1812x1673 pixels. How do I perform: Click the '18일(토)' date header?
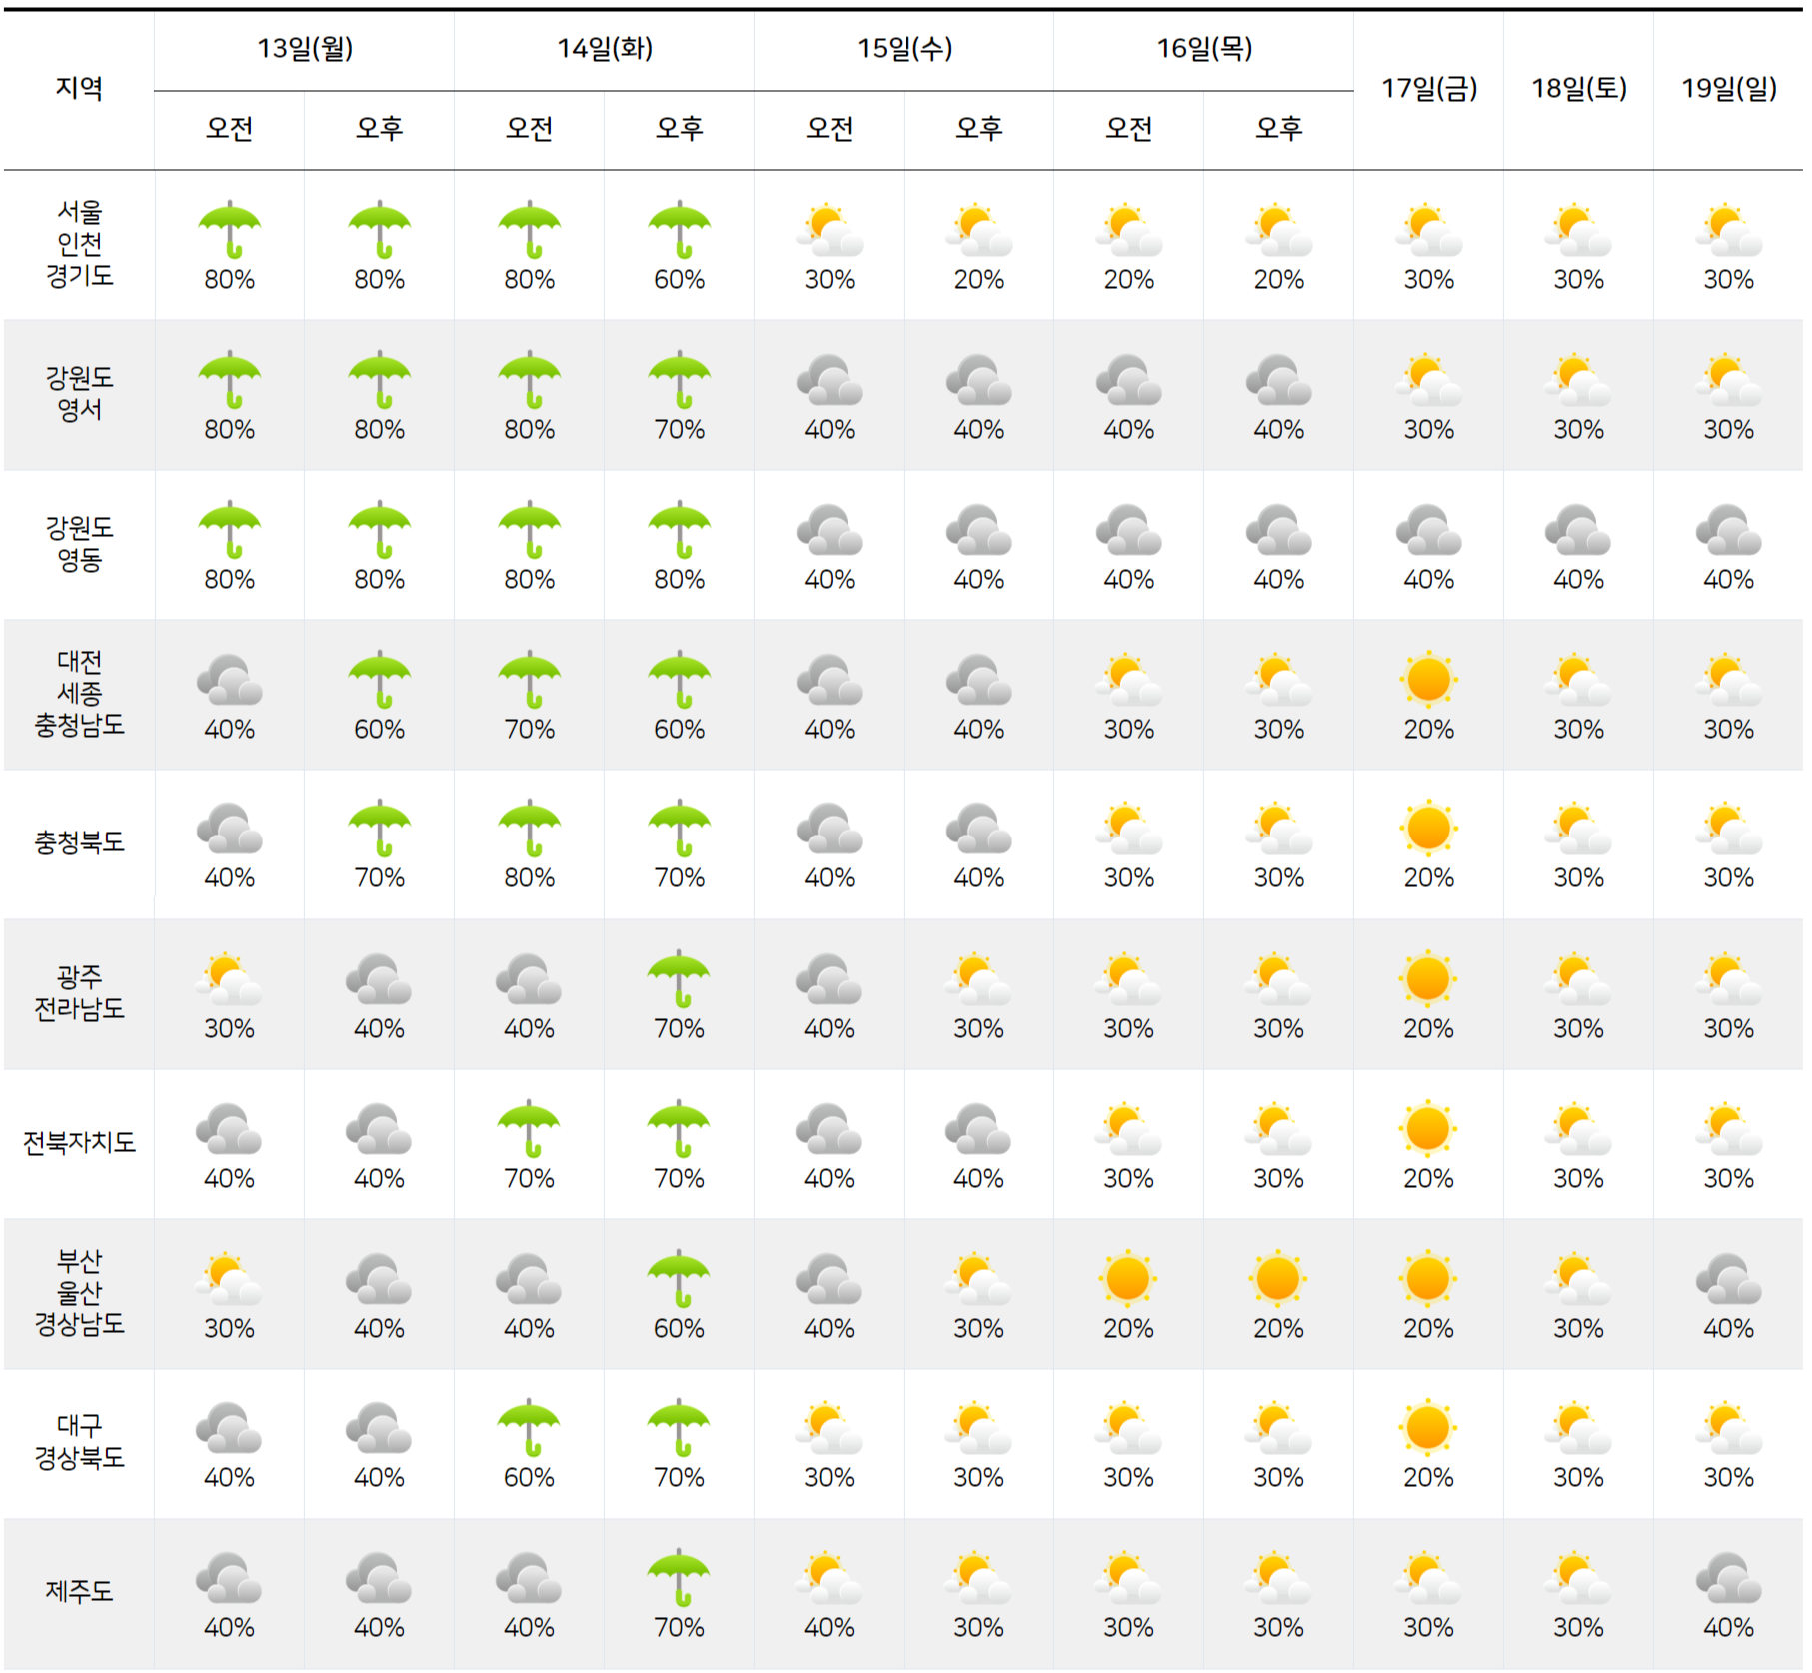point(1579,88)
